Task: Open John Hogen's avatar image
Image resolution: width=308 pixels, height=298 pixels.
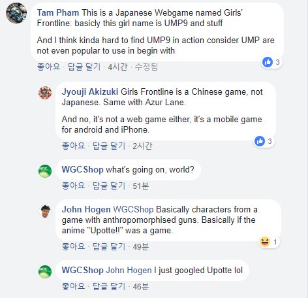Action: click(45, 211)
